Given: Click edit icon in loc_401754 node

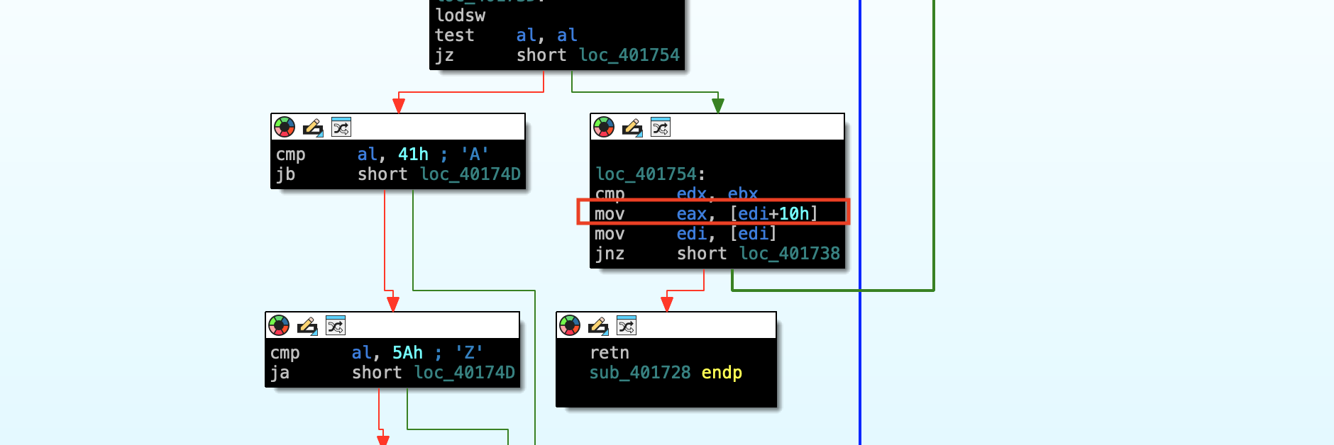Looking at the screenshot, I should click(x=632, y=128).
